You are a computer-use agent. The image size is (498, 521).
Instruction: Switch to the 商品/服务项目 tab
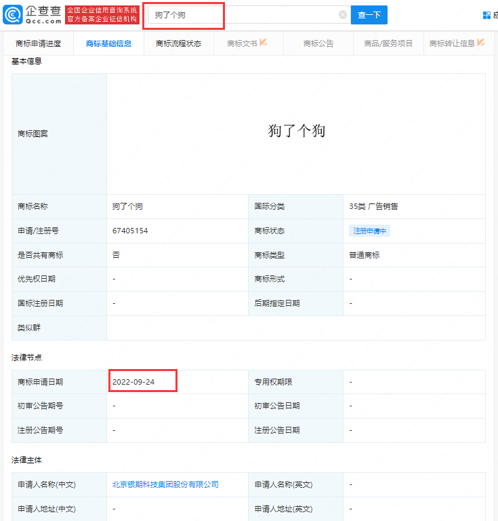(388, 43)
